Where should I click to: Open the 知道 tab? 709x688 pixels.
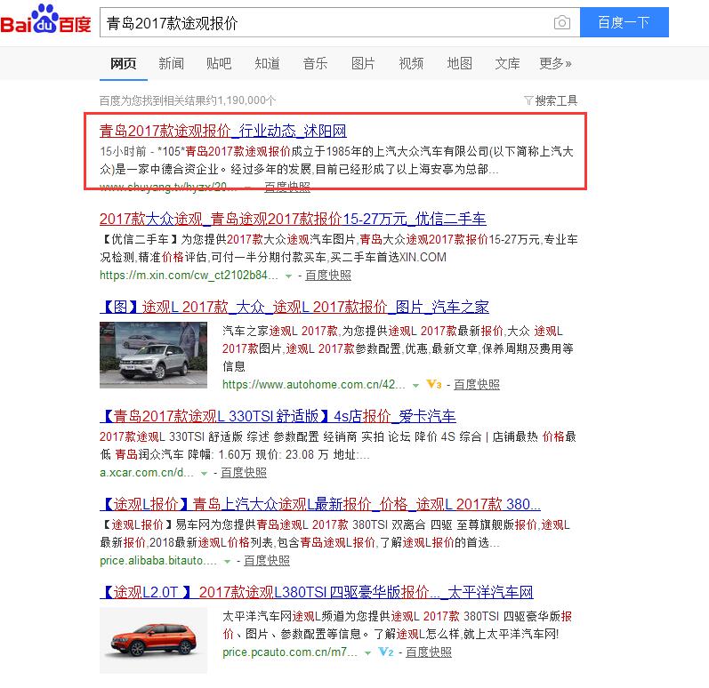[x=267, y=63]
